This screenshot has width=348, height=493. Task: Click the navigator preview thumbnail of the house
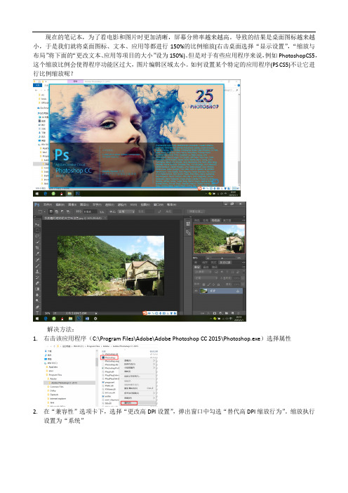[x=219, y=239]
